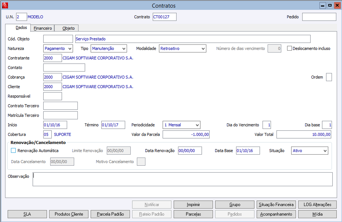The image size is (342, 222).
Task: Click inside the Observação text area
Action: point(182,179)
